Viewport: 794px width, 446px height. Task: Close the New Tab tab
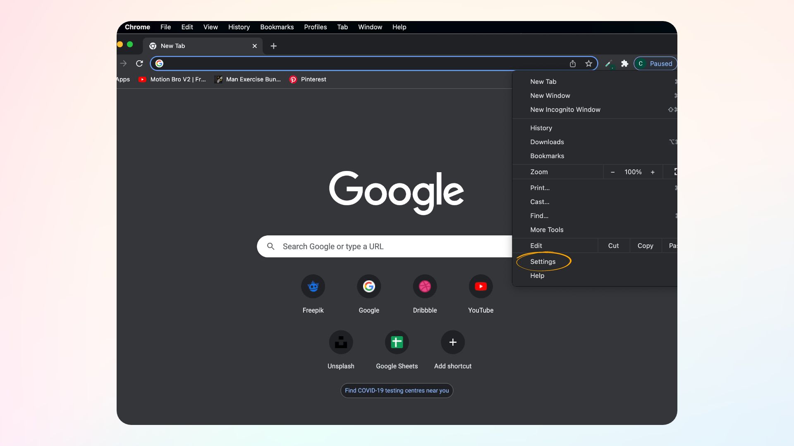pos(254,46)
